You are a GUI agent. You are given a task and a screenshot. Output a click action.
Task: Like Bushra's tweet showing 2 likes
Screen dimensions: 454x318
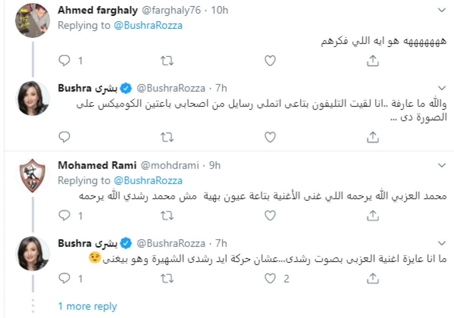270,279
